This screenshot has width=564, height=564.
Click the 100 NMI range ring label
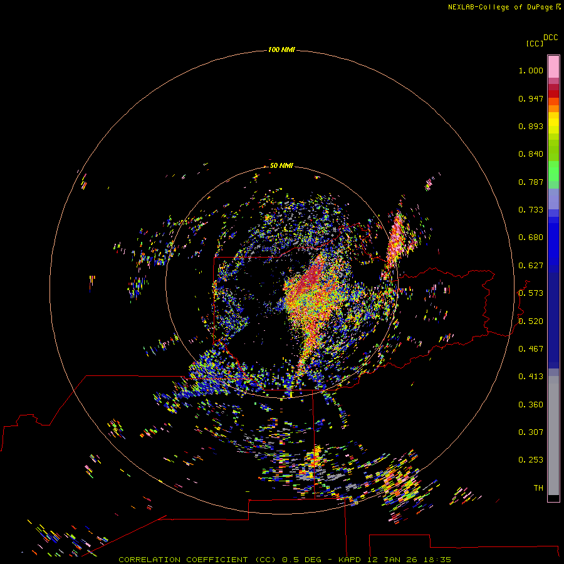tap(281, 50)
